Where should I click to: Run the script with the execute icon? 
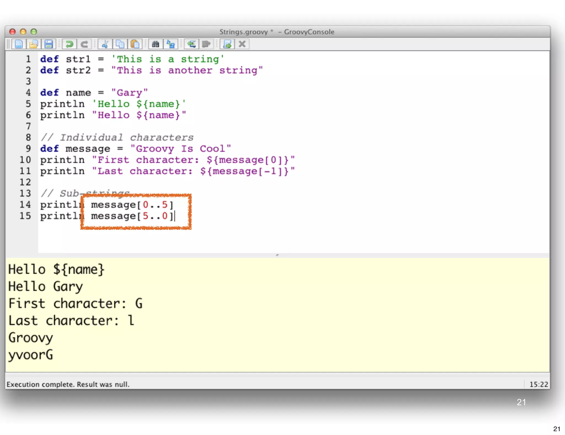pos(227,44)
